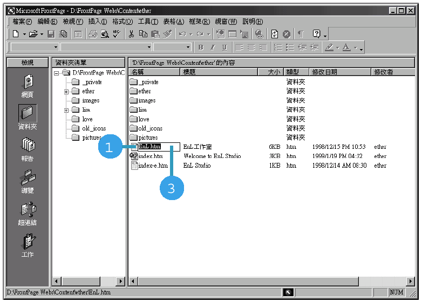The height and width of the screenshot is (302, 422).
Task: Sort by the 類型 column header
Action: pyautogui.click(x=296, y=72)
